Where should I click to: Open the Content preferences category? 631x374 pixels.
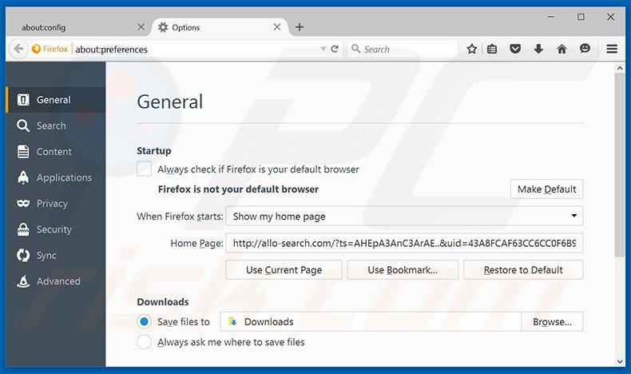point(56,152)
